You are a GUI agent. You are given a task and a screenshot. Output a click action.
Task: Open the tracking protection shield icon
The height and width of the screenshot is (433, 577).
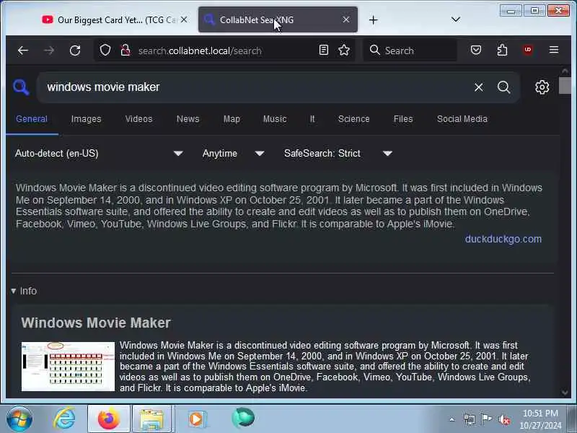click(x=105, y=50)
